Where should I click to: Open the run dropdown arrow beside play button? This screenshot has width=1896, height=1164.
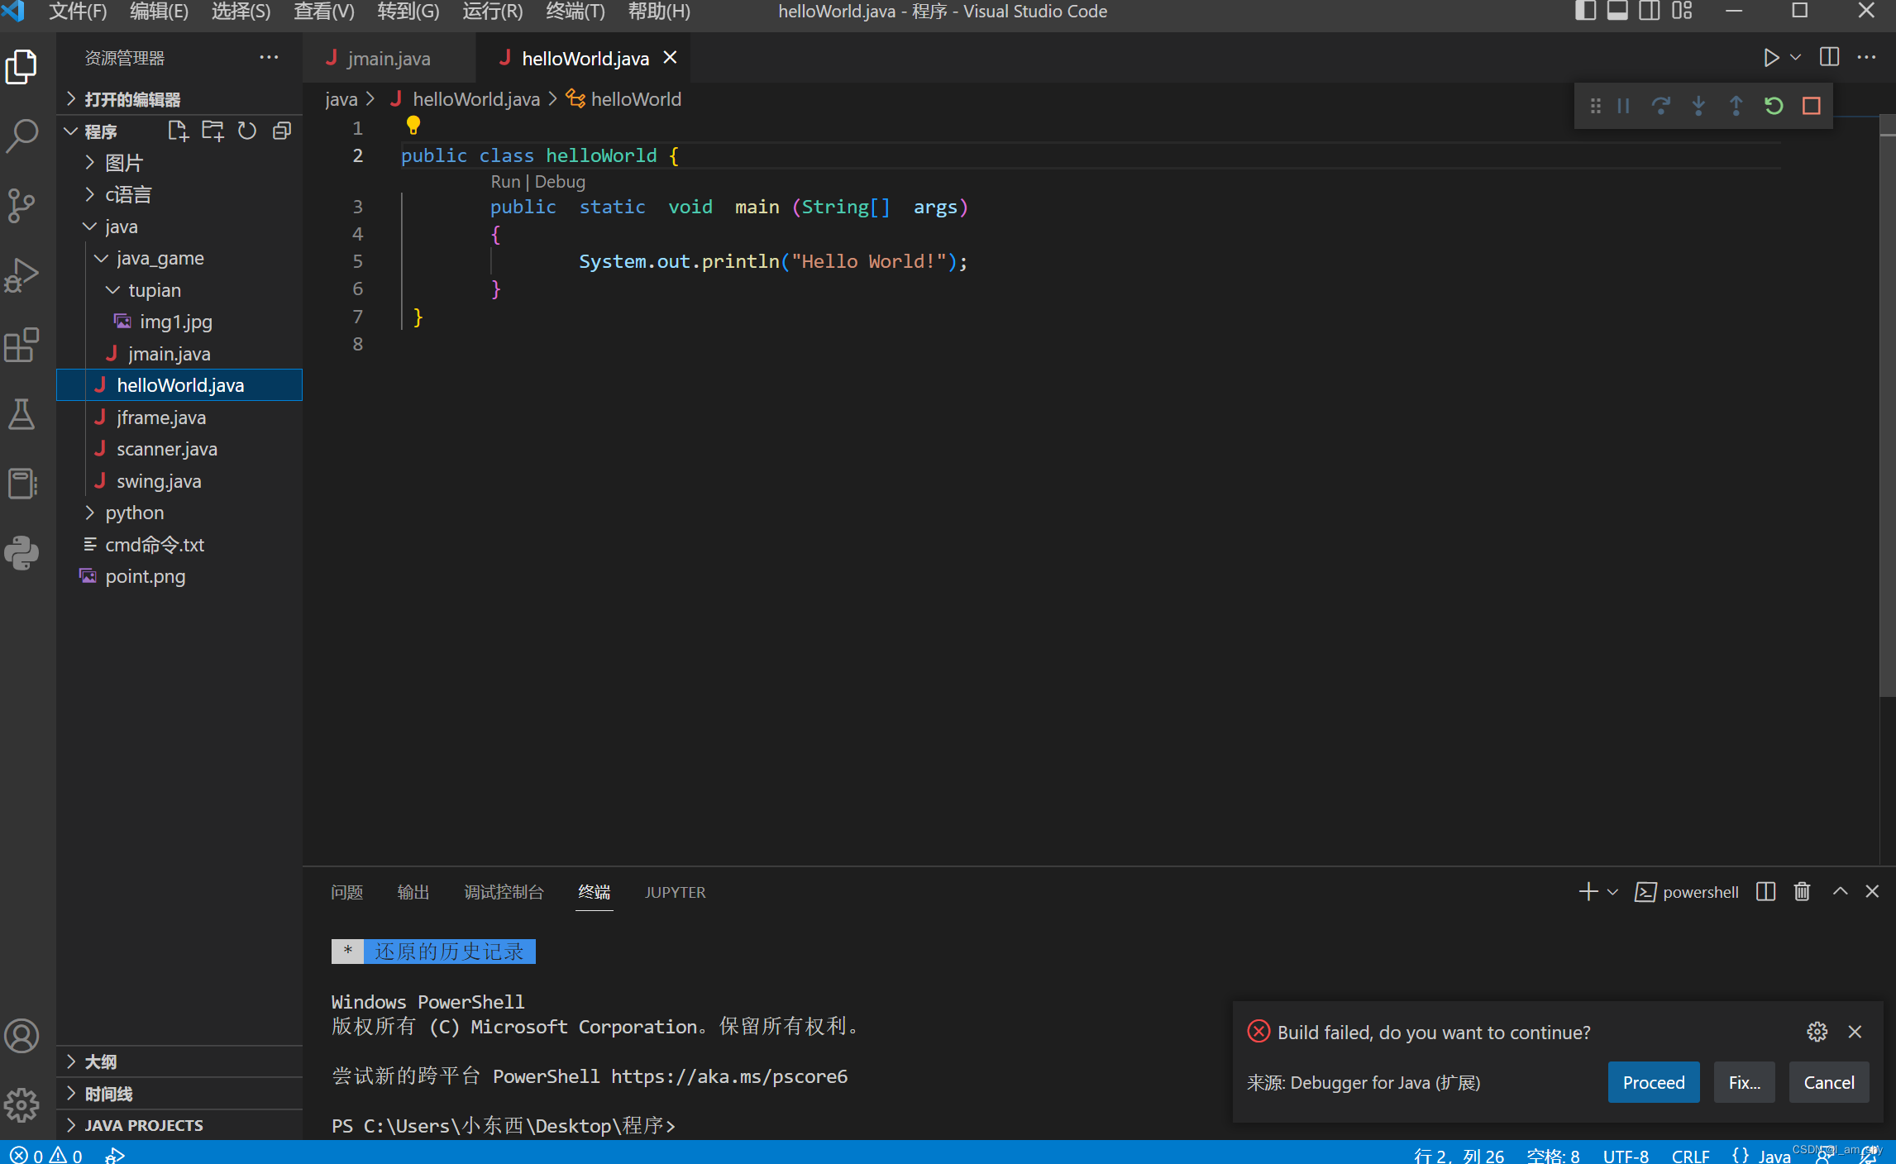(x=1795, y=58)
